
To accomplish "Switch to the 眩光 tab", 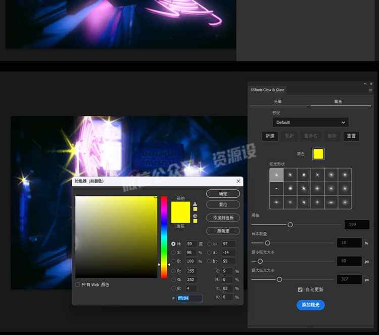I will click(338, 102).
